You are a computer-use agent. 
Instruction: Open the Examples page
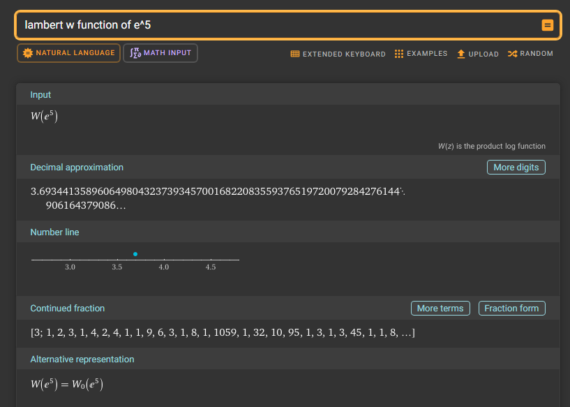421,54
